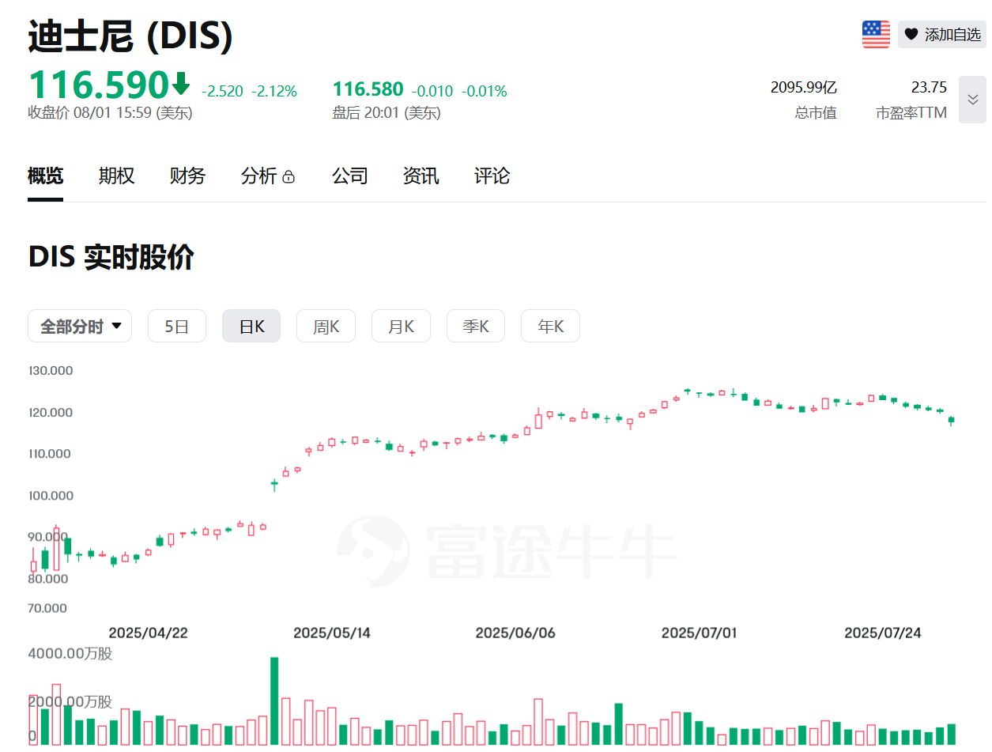Viewport: 992px width, 752px height.
Task: Click the 2025/05/14 date axis label
Action: (x=332, y=633)
